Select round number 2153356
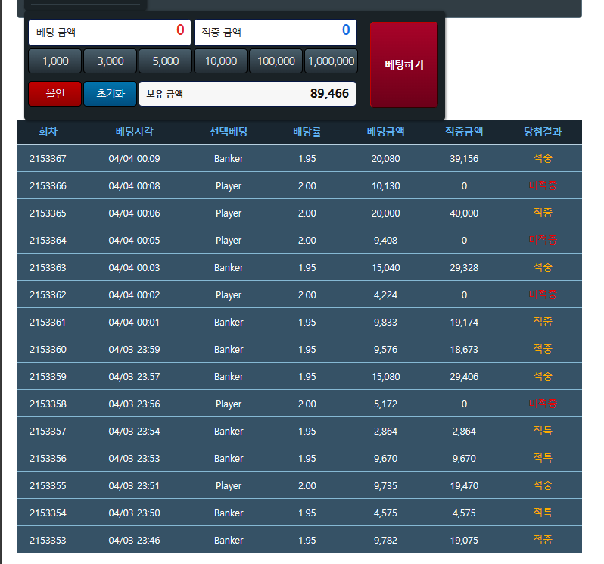This screenshot has height=564, width=604. pos(48,459)
